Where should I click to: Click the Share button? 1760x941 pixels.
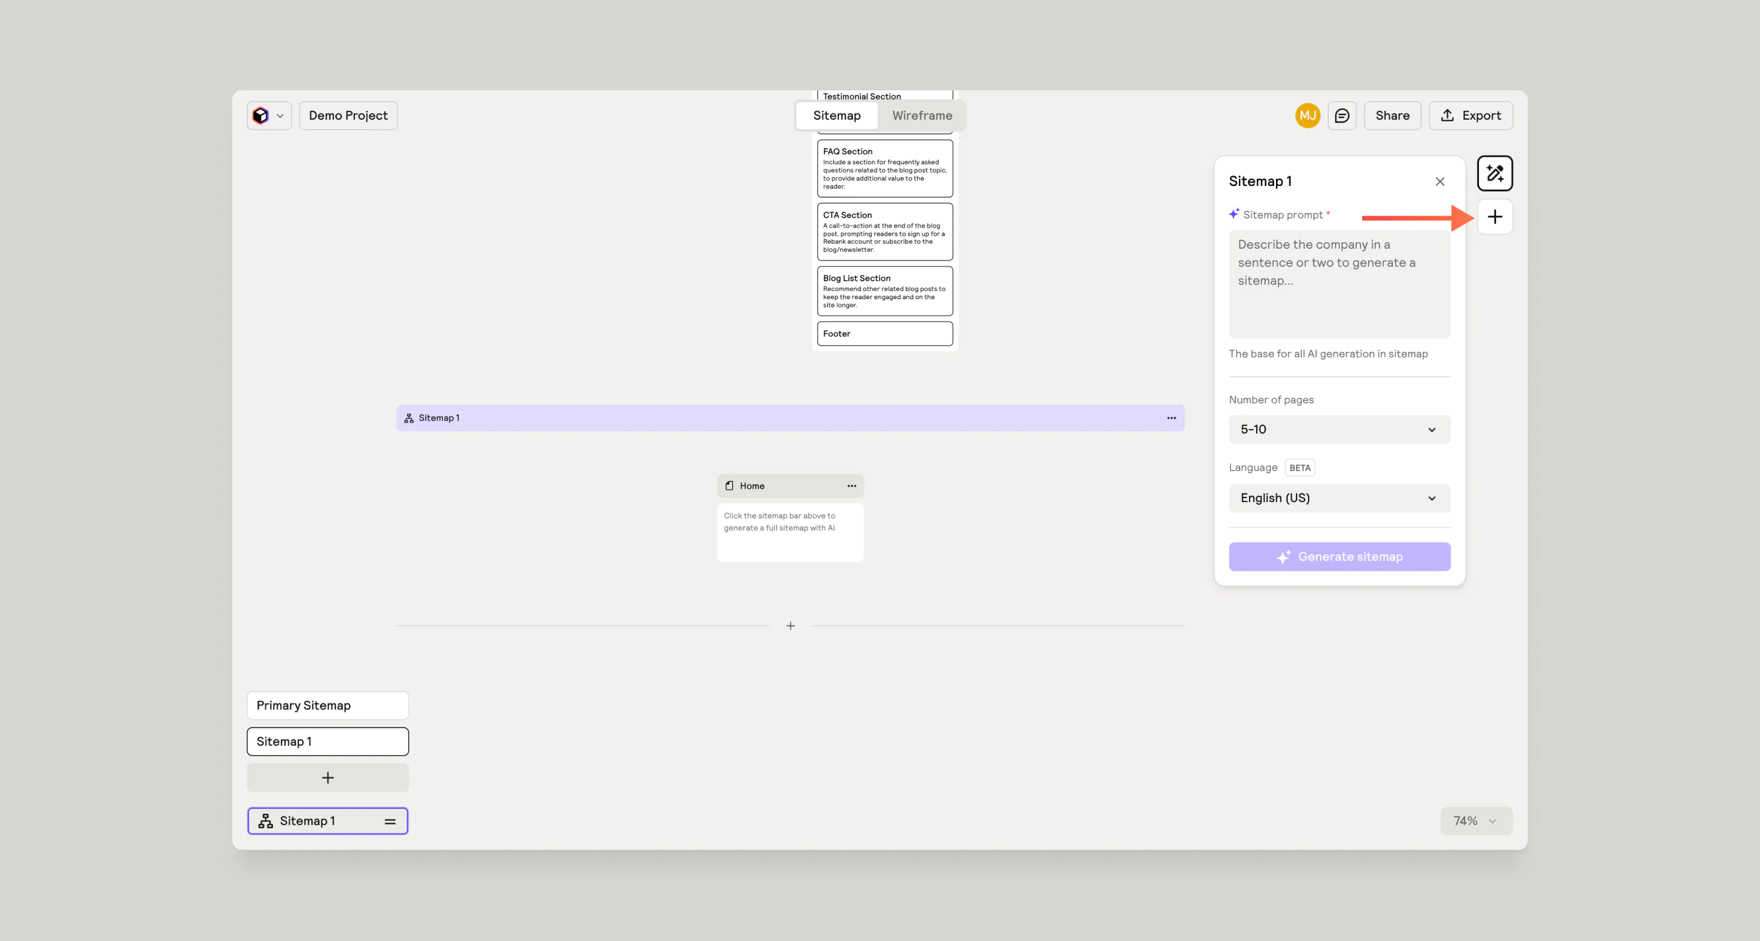coord(1392,116)
